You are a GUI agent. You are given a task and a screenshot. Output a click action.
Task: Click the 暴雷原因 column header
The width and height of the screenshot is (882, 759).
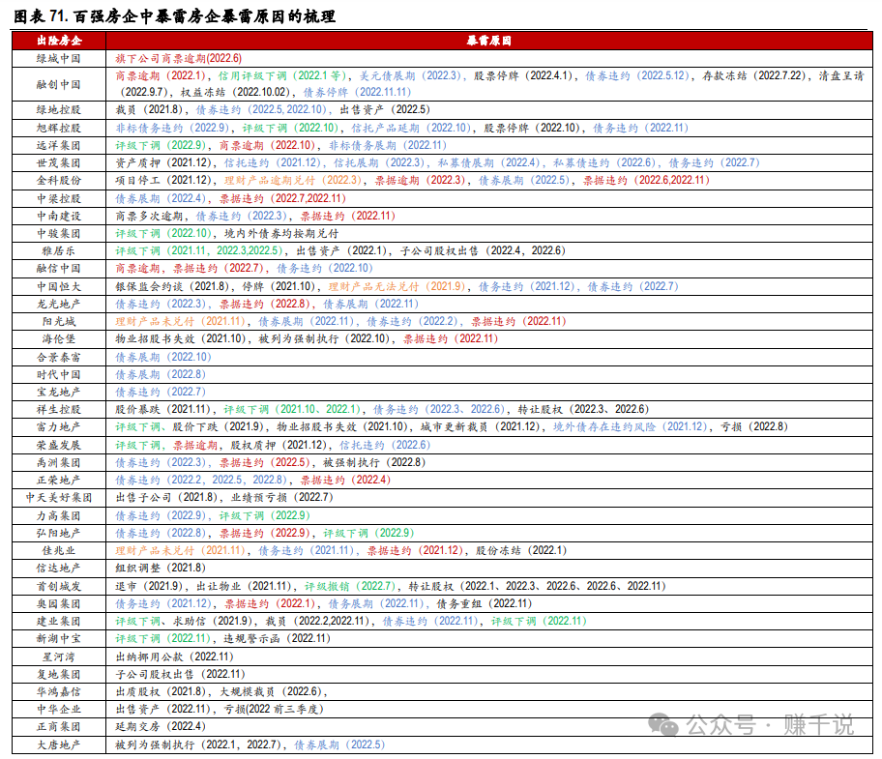point(488,41)
